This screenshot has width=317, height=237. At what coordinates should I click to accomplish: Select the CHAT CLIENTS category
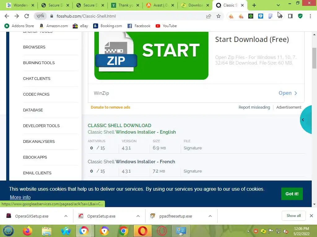37,78
